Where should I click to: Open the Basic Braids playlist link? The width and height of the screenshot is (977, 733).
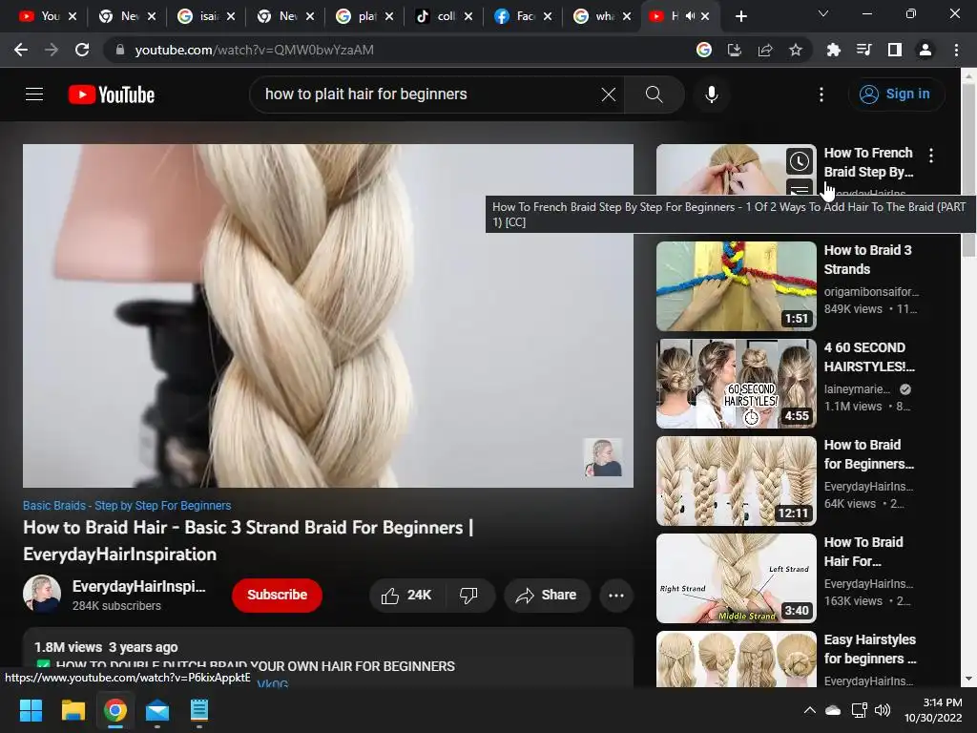point(127,506)
